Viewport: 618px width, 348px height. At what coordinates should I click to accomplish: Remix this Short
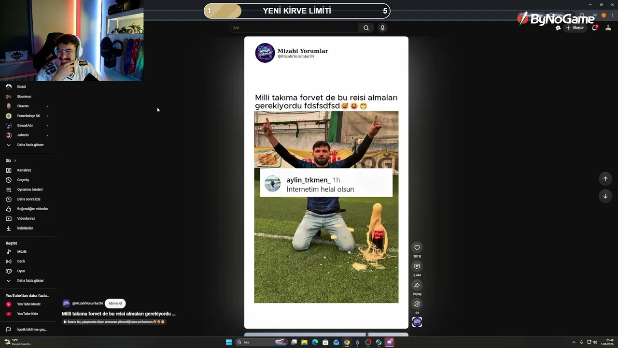(x=417, y=304)
